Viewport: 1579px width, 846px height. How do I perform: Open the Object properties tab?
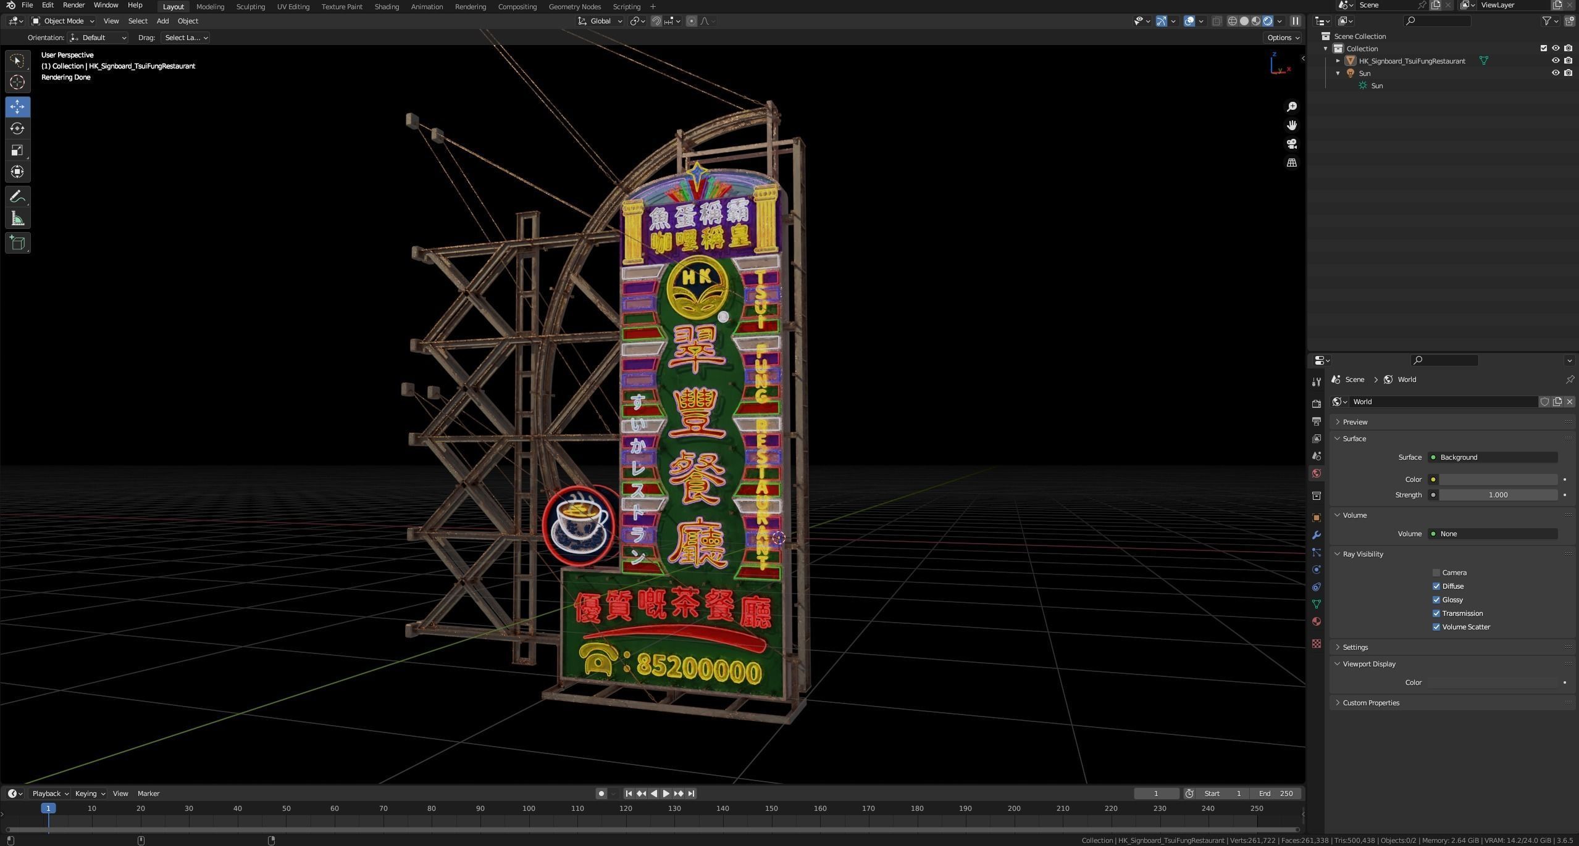(1316, 518)
